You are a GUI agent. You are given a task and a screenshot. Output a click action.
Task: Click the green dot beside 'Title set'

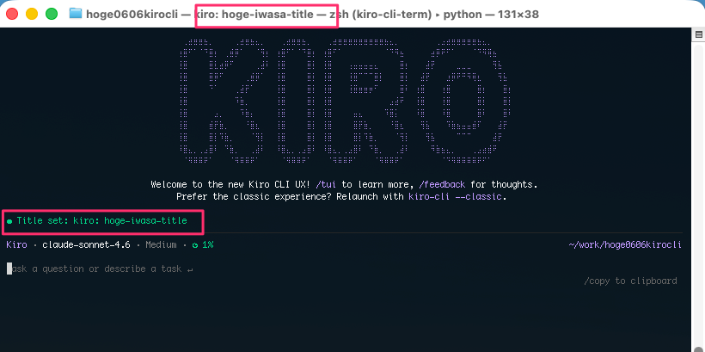[9, 221]
